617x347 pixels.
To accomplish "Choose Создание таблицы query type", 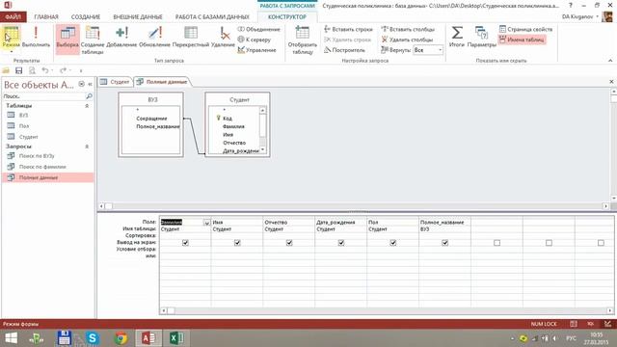I will [93, 40].
